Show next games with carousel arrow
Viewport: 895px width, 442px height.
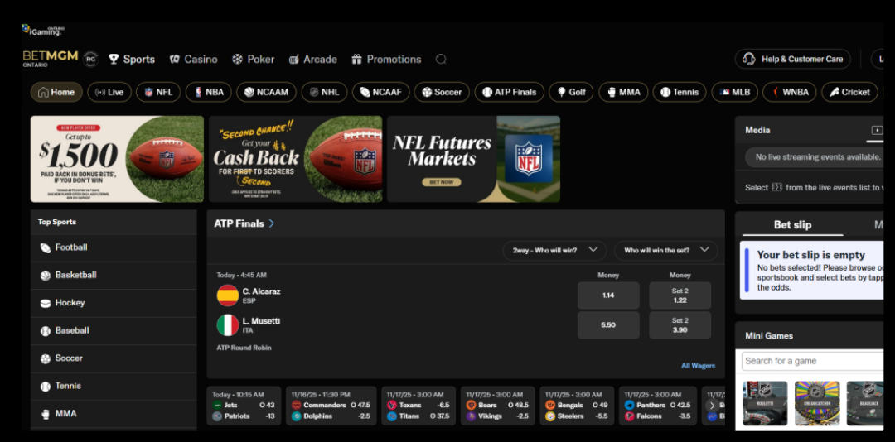(x=712, y=406)
